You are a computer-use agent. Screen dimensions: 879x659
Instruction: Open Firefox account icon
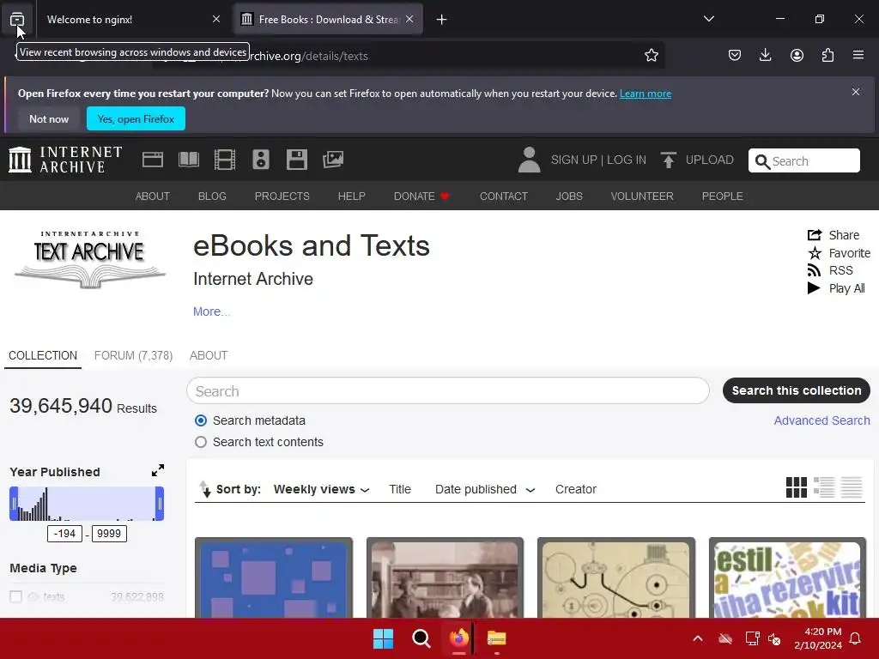pyautogui.click(x=797, y=55)
